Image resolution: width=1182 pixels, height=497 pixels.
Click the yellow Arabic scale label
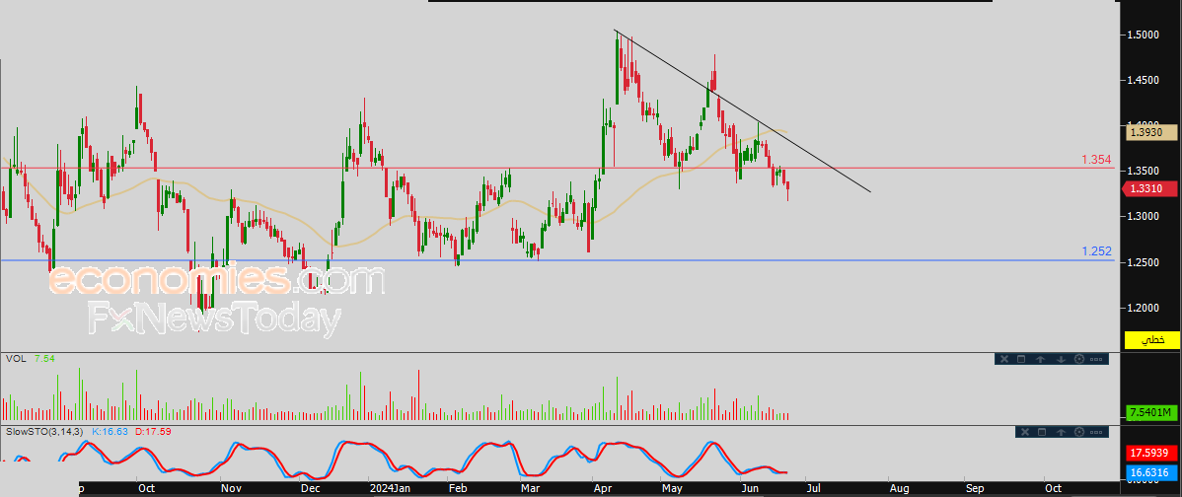pyautogui.click(x=1151, y=340)
